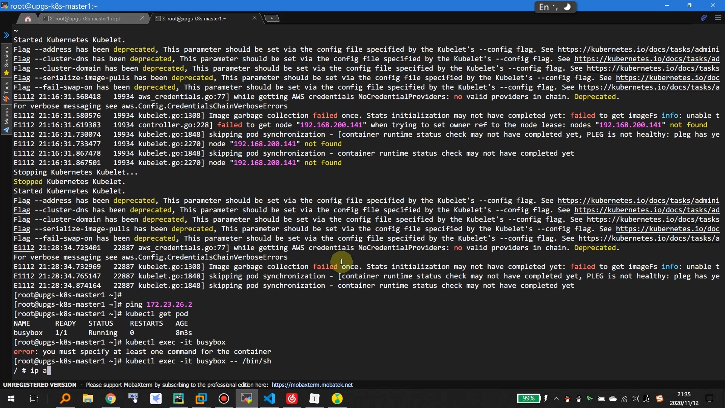
Task: Open the Windows Start menu
Action: pyautogui.click(x=11, y=399)
